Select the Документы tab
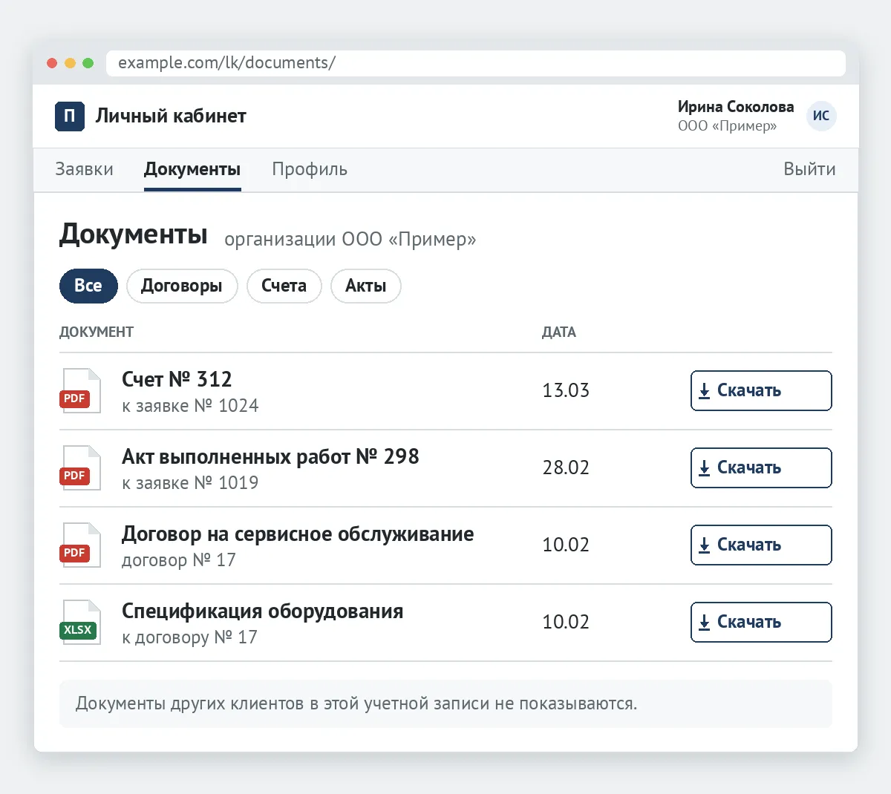891x794 pixels. pyautogui.click(x=192, y=169)
